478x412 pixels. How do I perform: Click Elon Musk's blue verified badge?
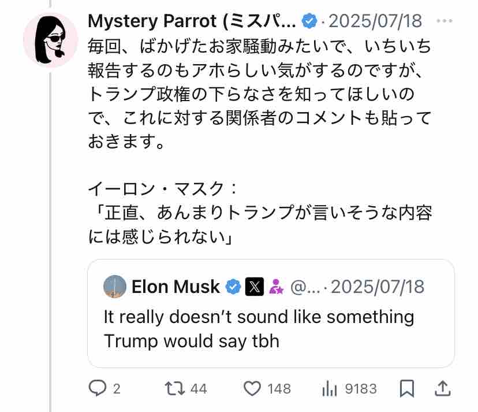[x=233, y=287]
